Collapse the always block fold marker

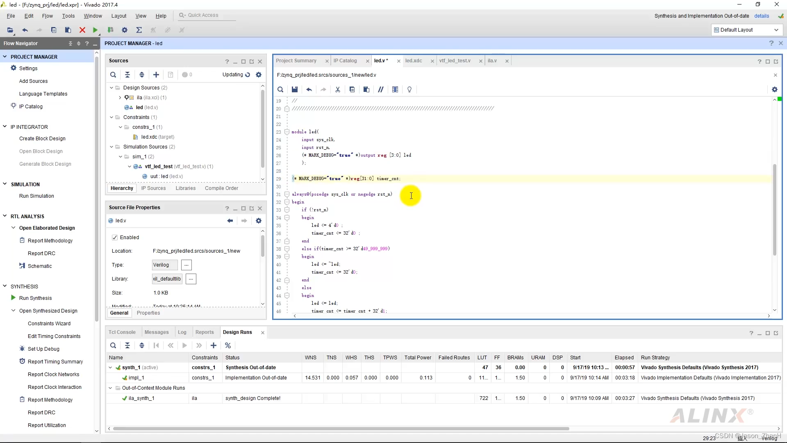click(287, 194)
